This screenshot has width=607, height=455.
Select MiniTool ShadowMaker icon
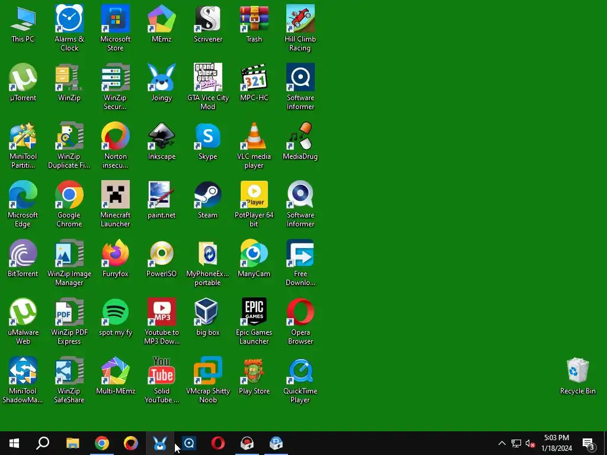pyautogui.click(x=23, y=380)
